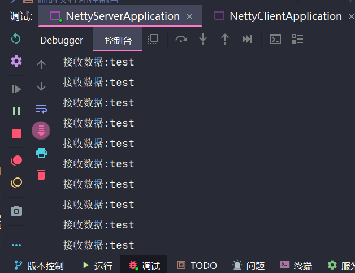Print console output with the printer icon
The height and width of the screenshot is (273, 355).
coord(41,153)
